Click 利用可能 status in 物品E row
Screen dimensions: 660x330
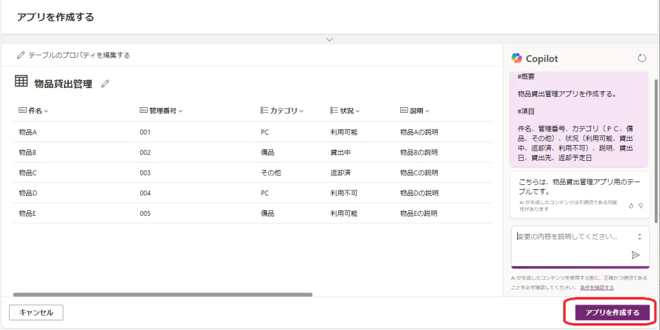[344, 213]
